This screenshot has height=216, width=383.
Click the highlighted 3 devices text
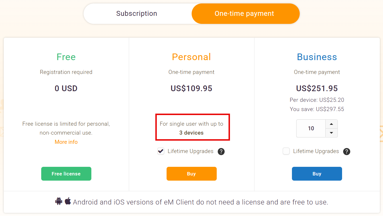click(x=191, y=133)
